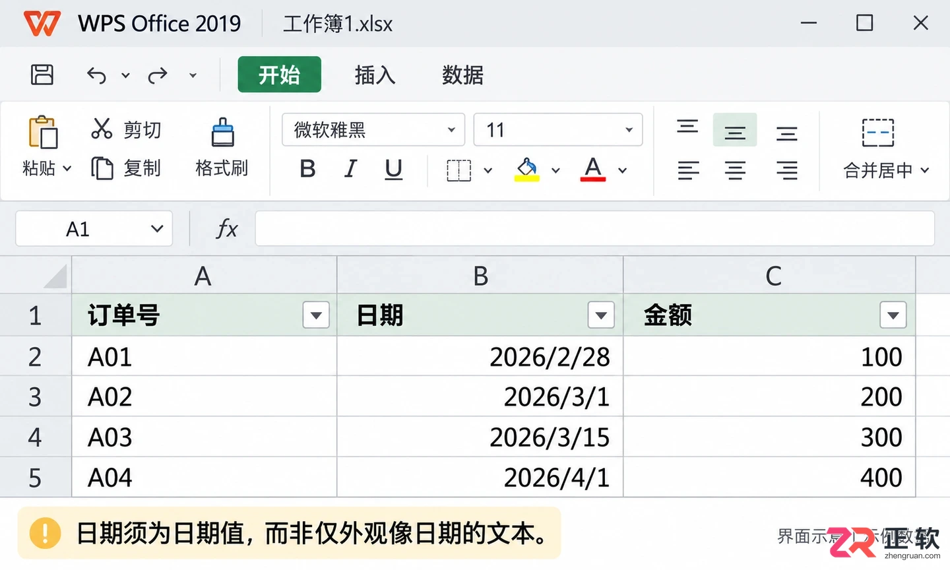Viewport: 950px width, 570px height.
Task: Open the 订单号 column filter dropdown
Action: pyautogui.click(x=316, y=315)
